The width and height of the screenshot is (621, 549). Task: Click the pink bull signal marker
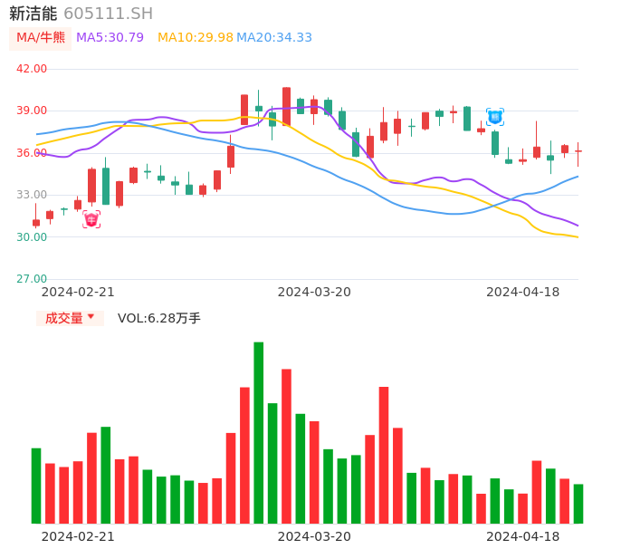[91, 219]
